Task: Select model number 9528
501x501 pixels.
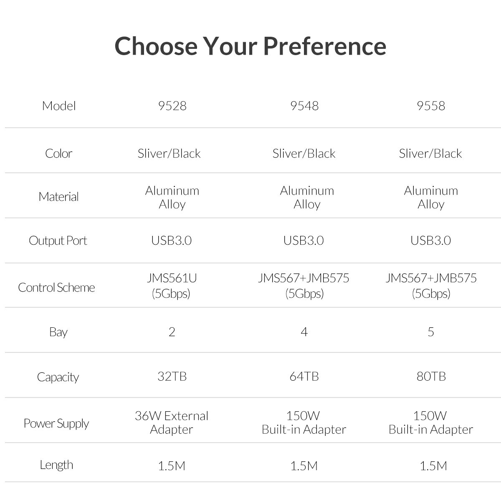Action: [172, 106]
